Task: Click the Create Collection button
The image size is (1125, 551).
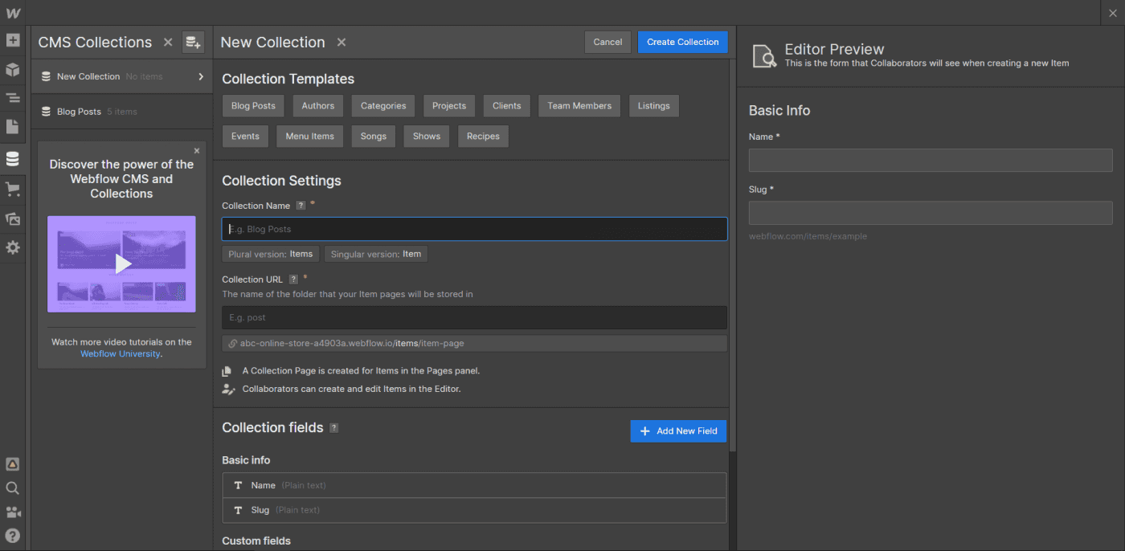Action: 683,42
